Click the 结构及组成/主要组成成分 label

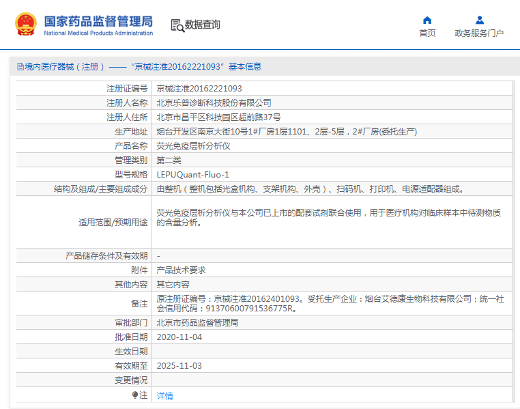tap(101, 188)
